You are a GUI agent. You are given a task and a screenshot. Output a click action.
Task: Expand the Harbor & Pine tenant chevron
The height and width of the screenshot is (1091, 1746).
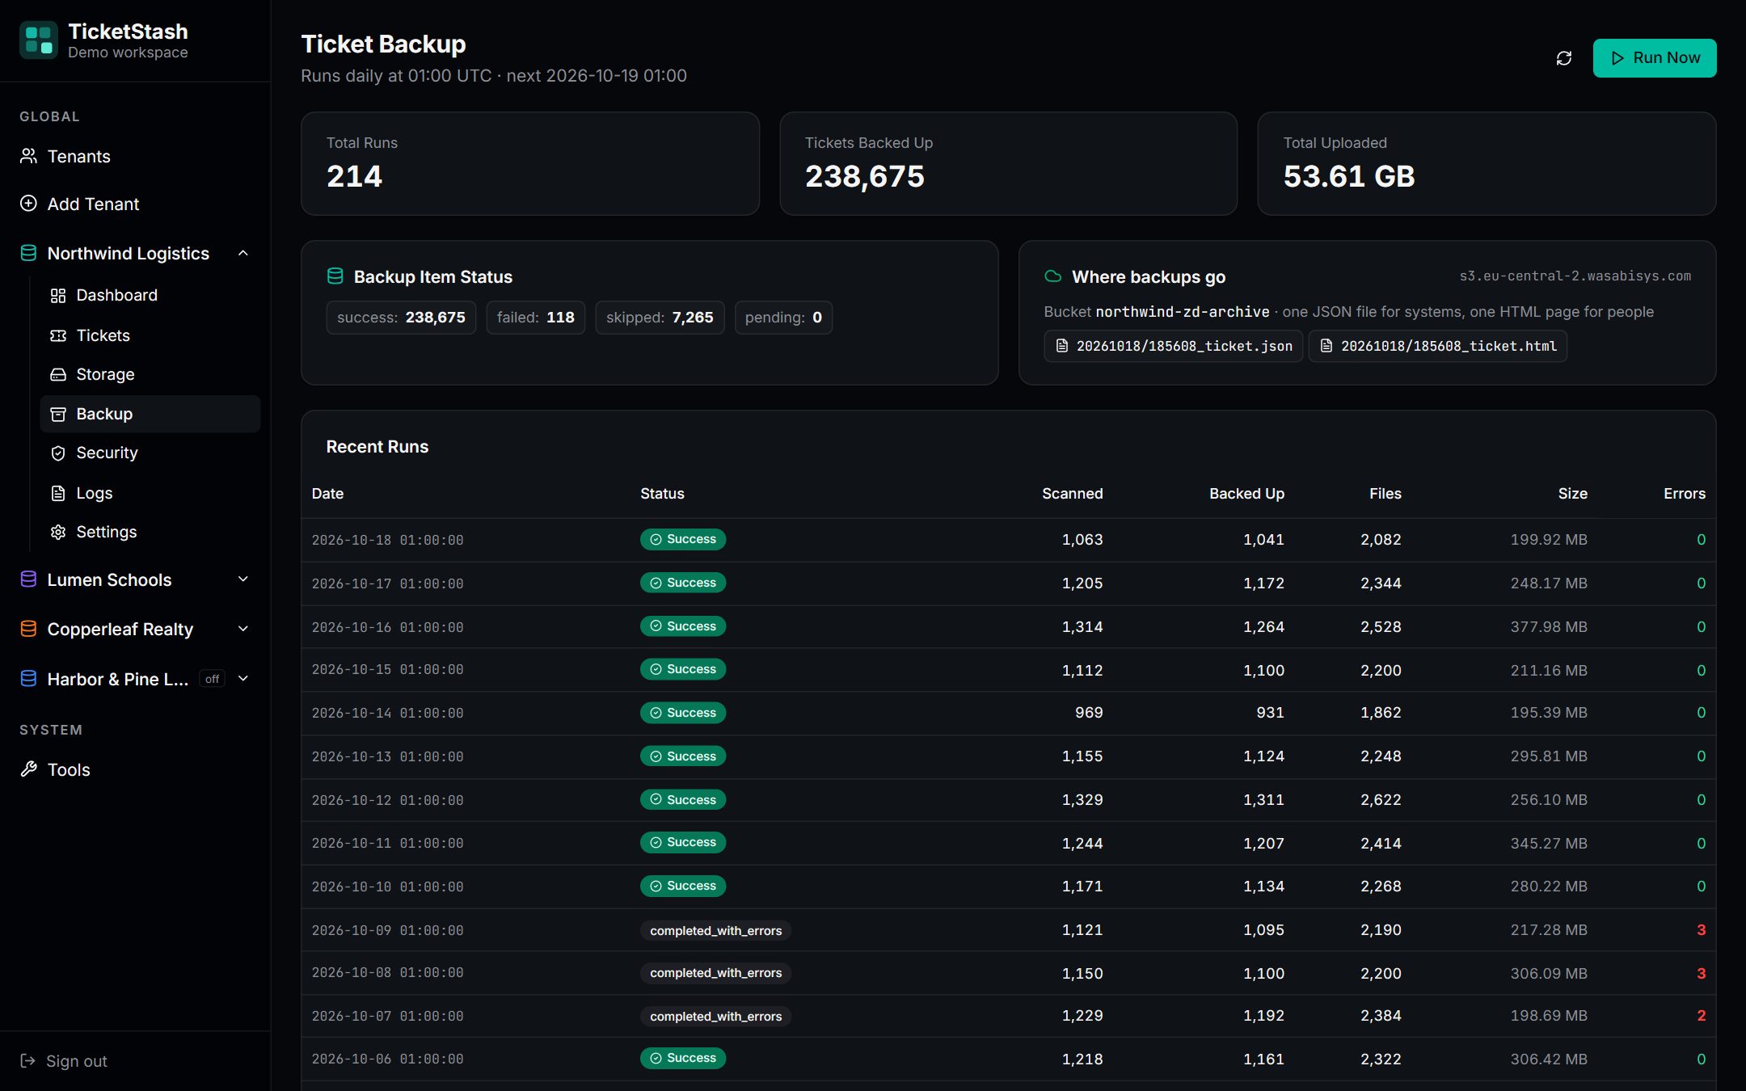coord(243,679)
